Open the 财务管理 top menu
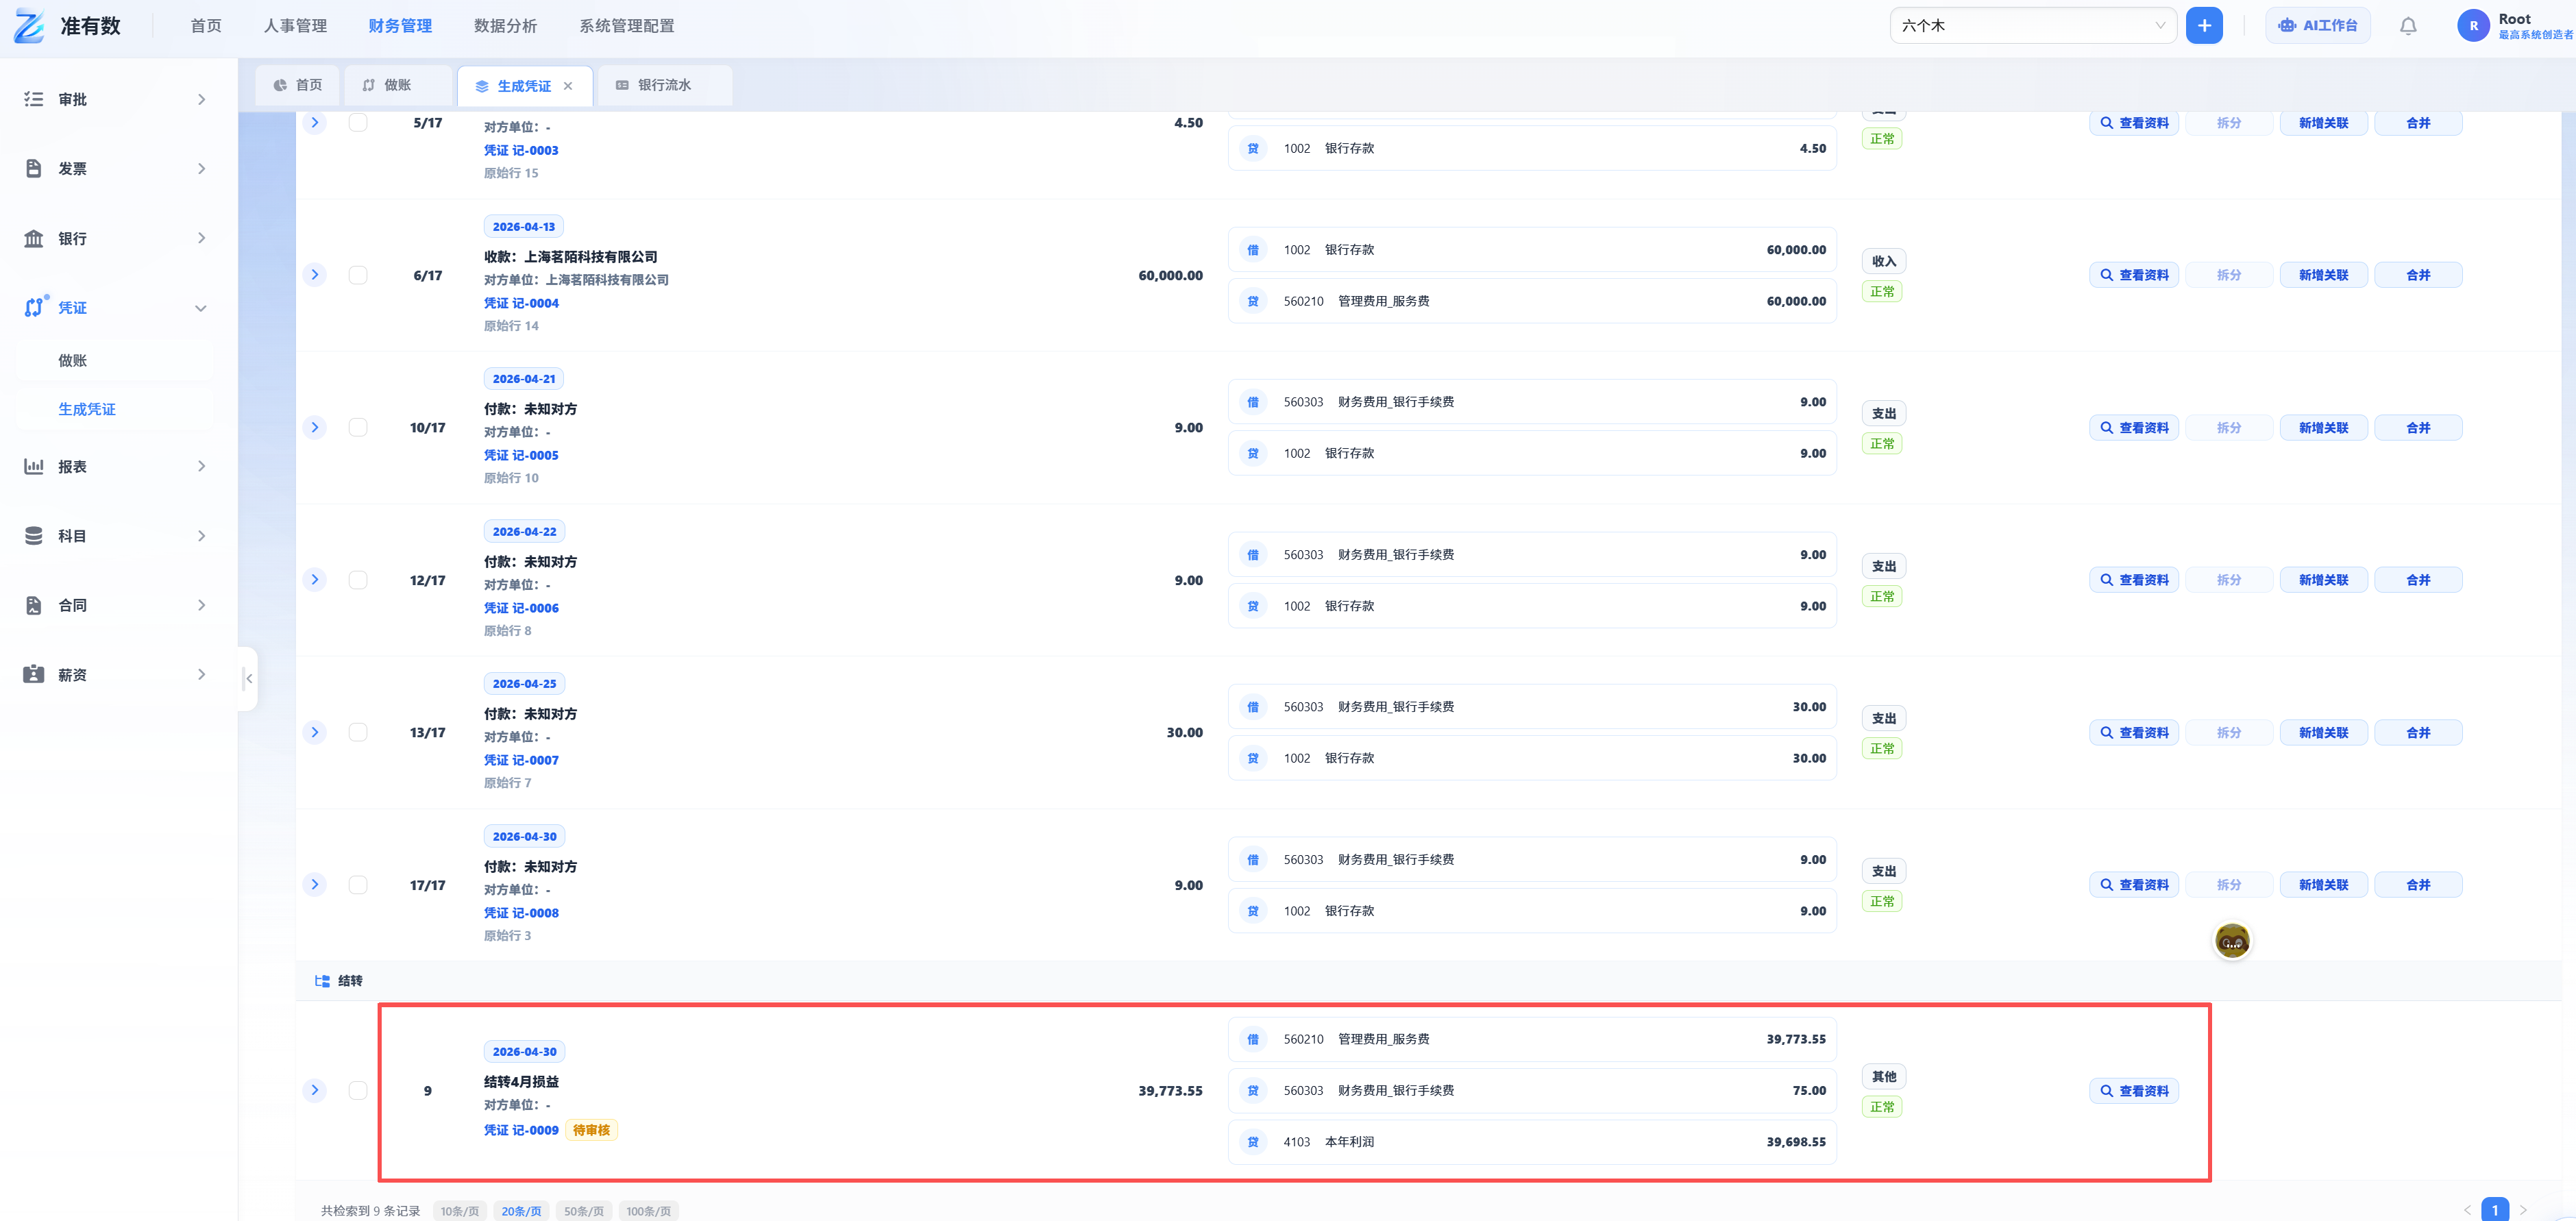The height and width of the screenshot is (1221, 2576). pyautogui.click(x=400, y=26)
